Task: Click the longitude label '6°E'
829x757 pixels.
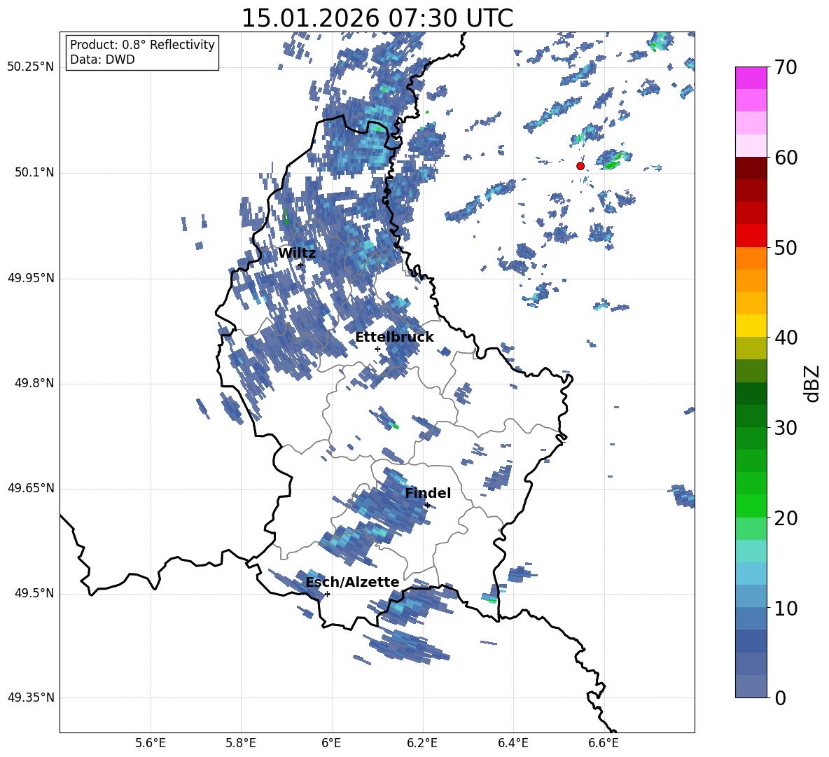Action: click(332, 744)
